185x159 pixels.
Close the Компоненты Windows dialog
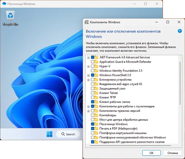[179, 22]
